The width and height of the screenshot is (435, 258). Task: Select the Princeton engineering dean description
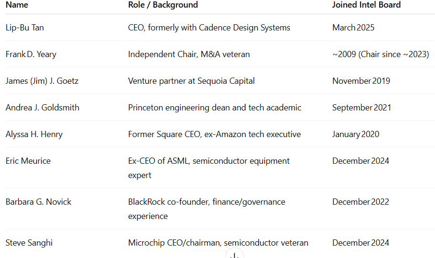(215, 108)
